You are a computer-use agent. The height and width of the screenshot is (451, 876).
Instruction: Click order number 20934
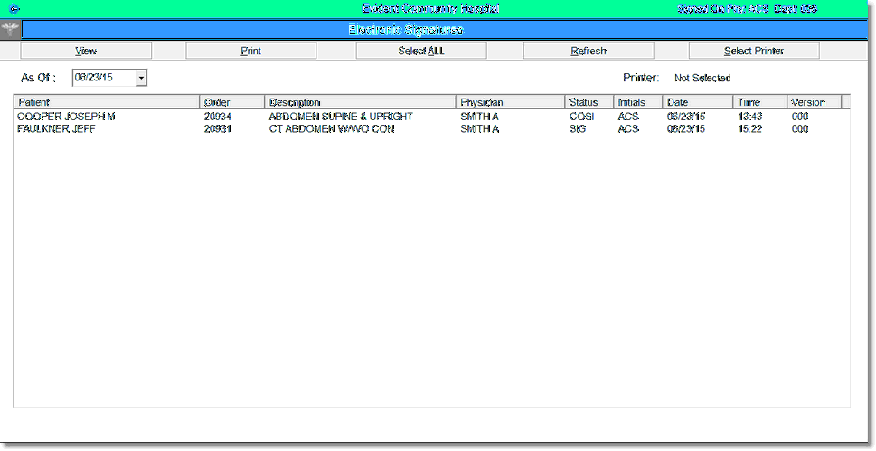pyautogui.click(x=218, y=117)
